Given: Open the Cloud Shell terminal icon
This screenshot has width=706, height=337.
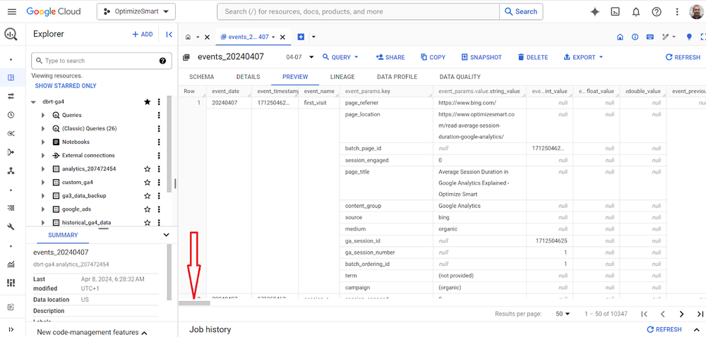Looking at the screenshot, I should [616, 12].
